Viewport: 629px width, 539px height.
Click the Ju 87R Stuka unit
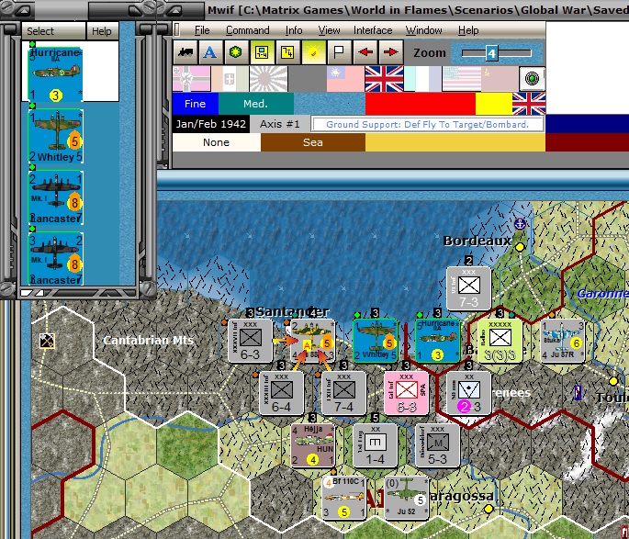tap(563, 341)
